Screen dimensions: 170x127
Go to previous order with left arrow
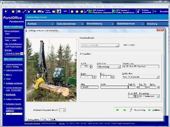117,110
